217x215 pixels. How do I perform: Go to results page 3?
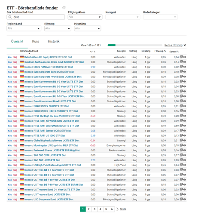[x=95, y=209]
